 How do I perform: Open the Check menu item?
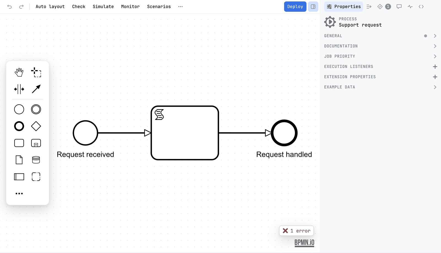pos(79,7)
